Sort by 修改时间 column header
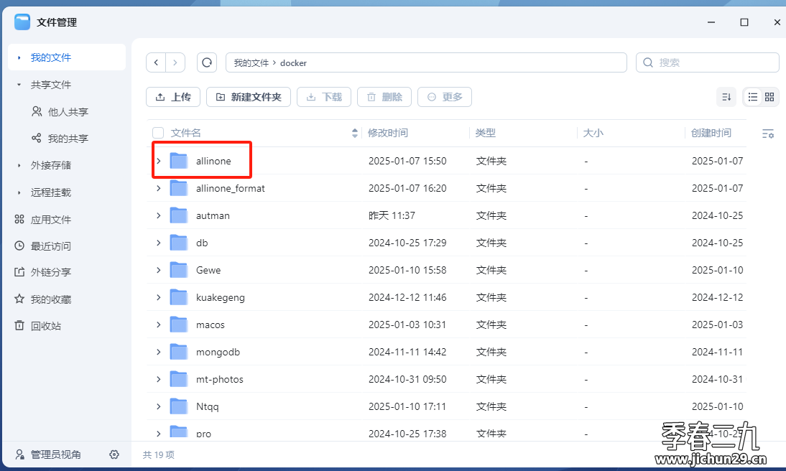The width and height of the screenshot is (786, 471). pyautogui.click(x=387, y=133)
